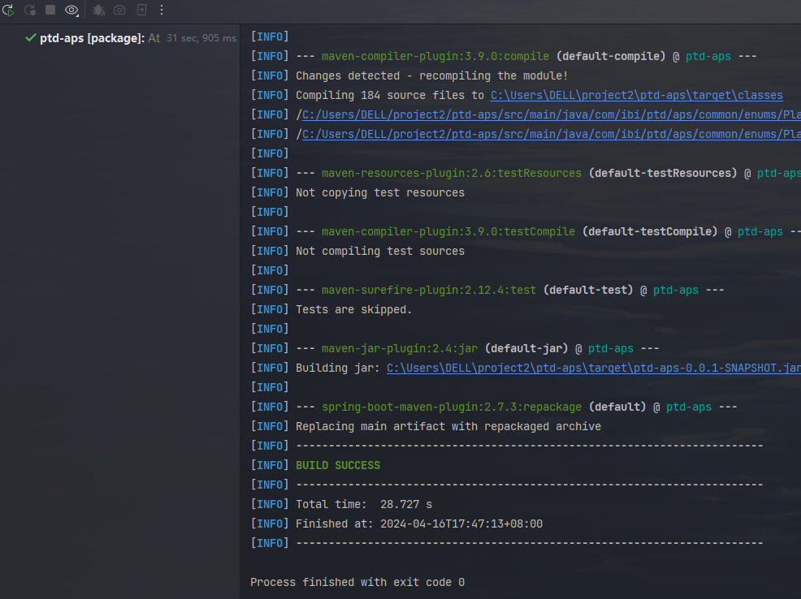
Task: Click 'Not compiling test sources' line
Action: (x=380, y=251)
